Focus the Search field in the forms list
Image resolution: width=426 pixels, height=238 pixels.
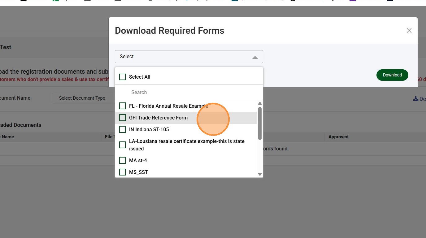pyautogui.click(x=189, y=92)
